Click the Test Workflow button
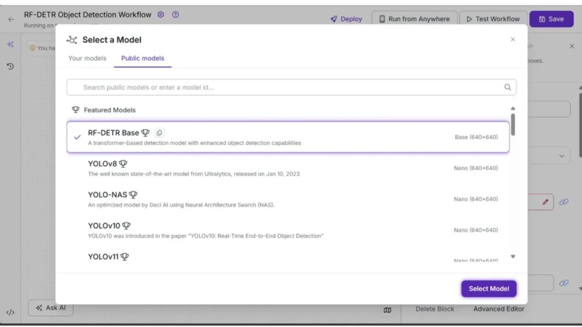This screenshot has height=327, width=582. [x=493, y=19]
